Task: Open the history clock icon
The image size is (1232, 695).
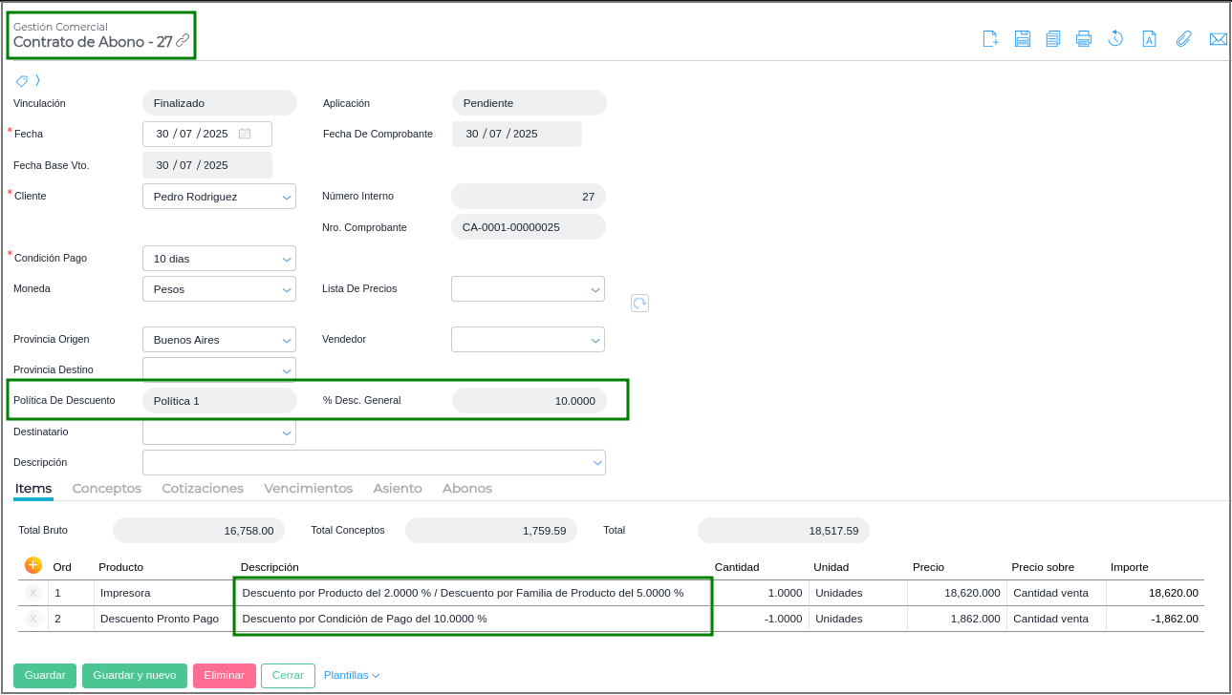Action: point(1114,39)
